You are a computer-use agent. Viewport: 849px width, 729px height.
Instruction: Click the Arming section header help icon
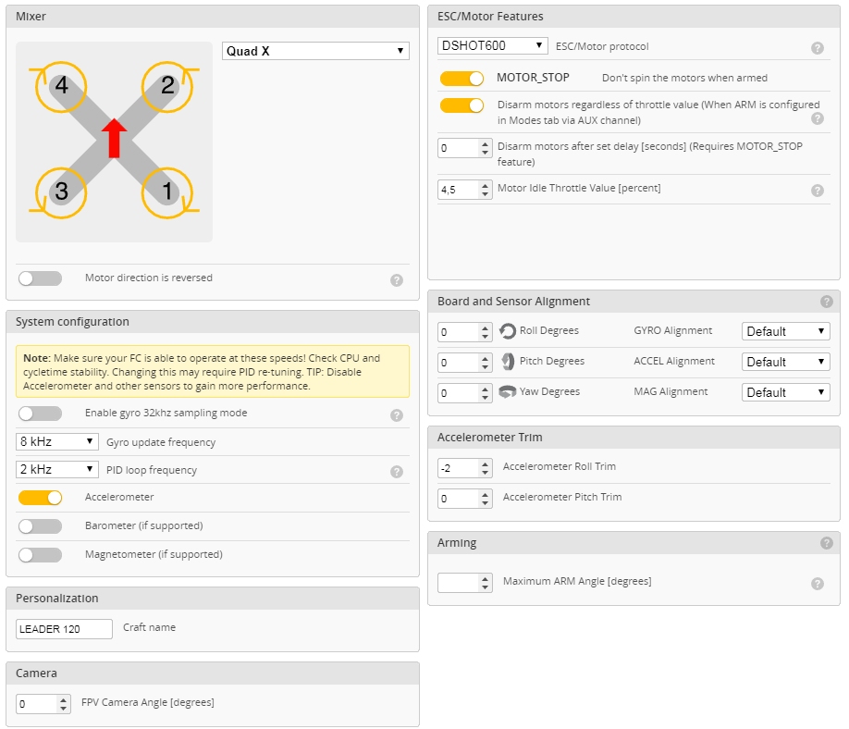click(x=826, y=543)
